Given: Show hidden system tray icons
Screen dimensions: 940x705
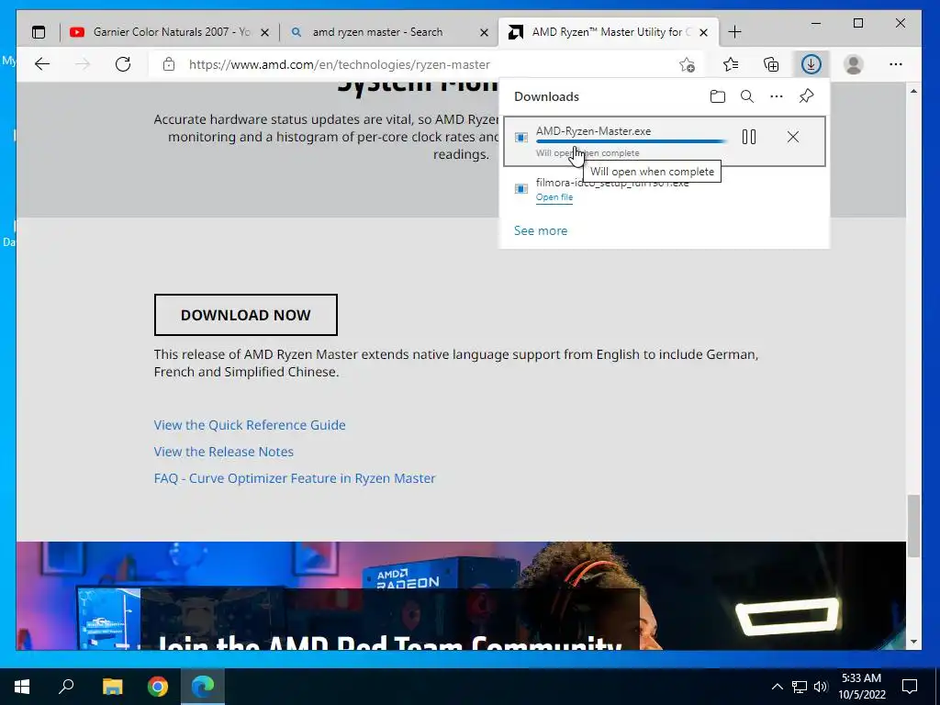Looking at the screenshot, I should tap(777, 687).
